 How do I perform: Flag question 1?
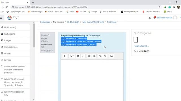(x=48, y=51)
